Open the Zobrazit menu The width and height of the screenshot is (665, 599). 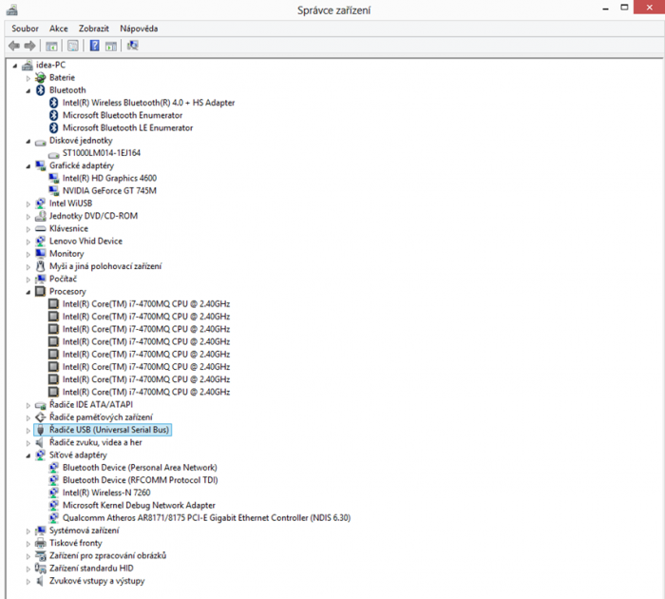(94, 29)
